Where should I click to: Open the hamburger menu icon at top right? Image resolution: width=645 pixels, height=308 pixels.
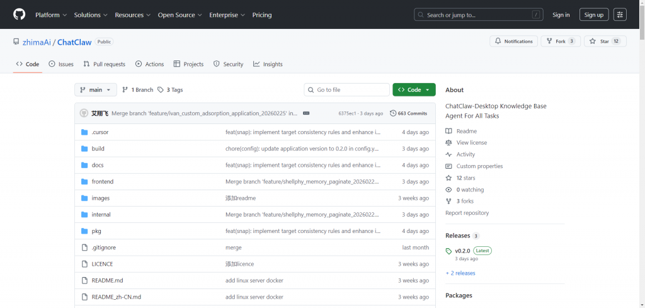620,14
